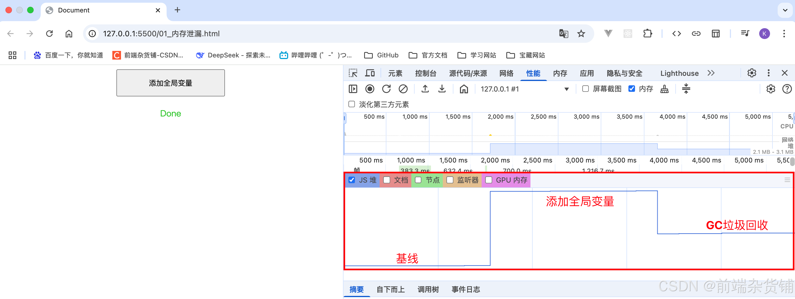Open a new browser tab
Image resolution: width=795 pixels, height=299 pixels.
(x=177, y=10)
